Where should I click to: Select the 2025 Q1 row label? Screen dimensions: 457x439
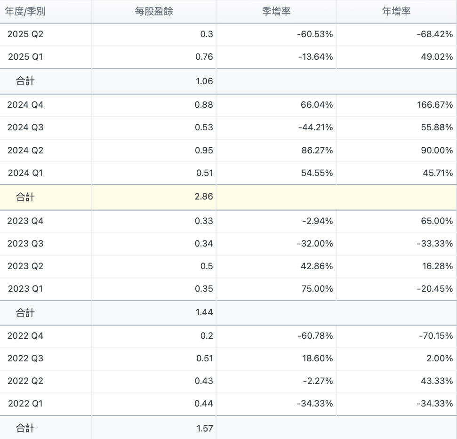tap(25, 57)
